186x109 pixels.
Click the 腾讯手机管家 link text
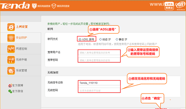point(63,6)
